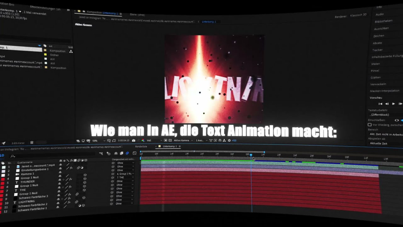
Task: Open the Absatz panel
Action: coord(377,43)
